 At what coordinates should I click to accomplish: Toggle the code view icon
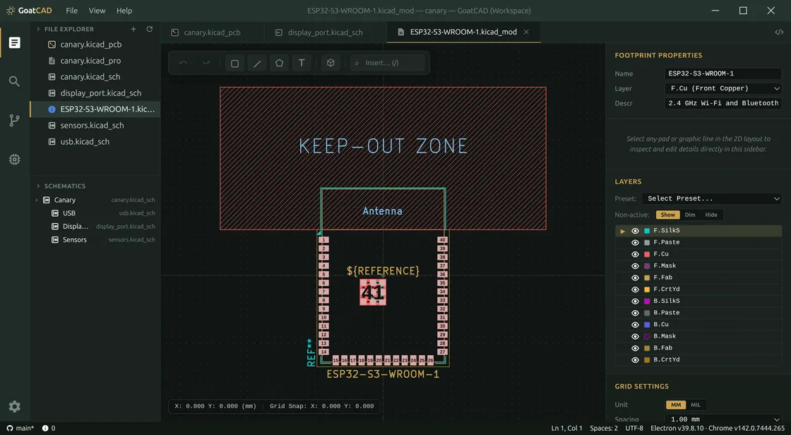(x=779, y=32)
